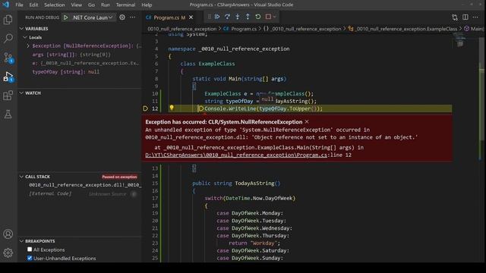The width and height of the screenshot is (486, 273).
Task: Expand the $exception variable
Action: (28, 45)
